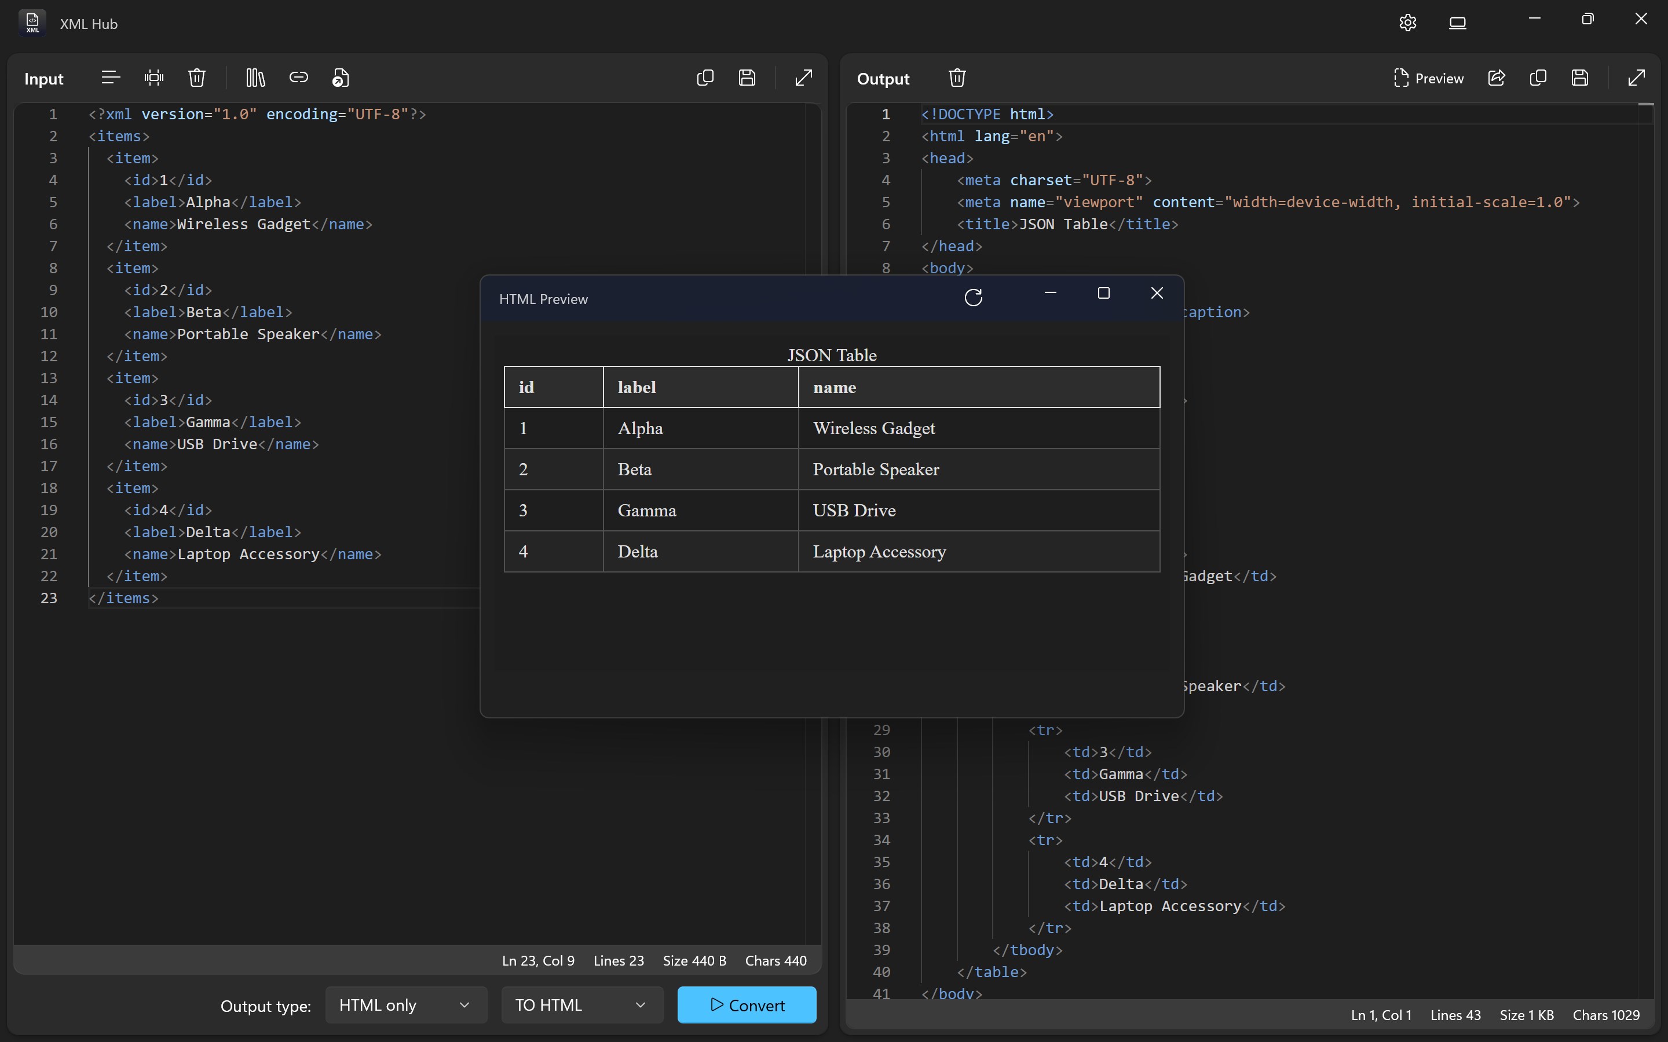1668x1042 pixels.
Task: Copy the HTML output to clipboard
Action: tap(1538, 78)
